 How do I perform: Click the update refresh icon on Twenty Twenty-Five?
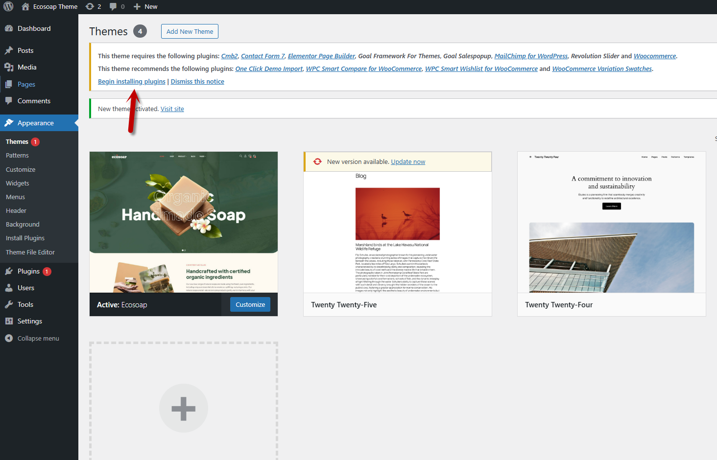click(317, 161)
